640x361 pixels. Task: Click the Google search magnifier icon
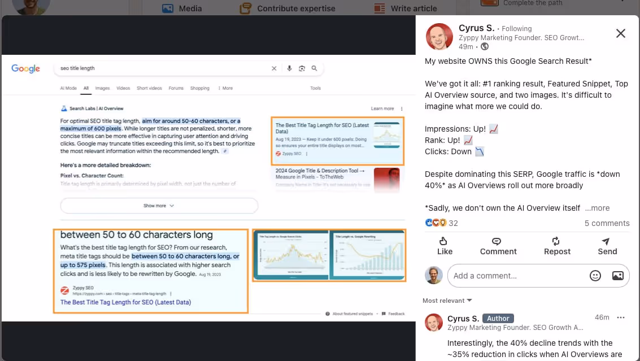coord(314,68)
